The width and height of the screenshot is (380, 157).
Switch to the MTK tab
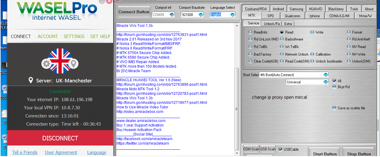click(x=252, y=15)
